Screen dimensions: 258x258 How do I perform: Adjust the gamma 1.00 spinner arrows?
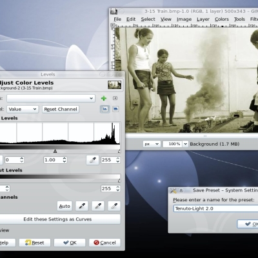coord(64,160)
